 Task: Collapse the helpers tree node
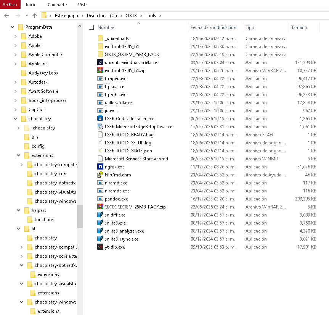point(18,210)
